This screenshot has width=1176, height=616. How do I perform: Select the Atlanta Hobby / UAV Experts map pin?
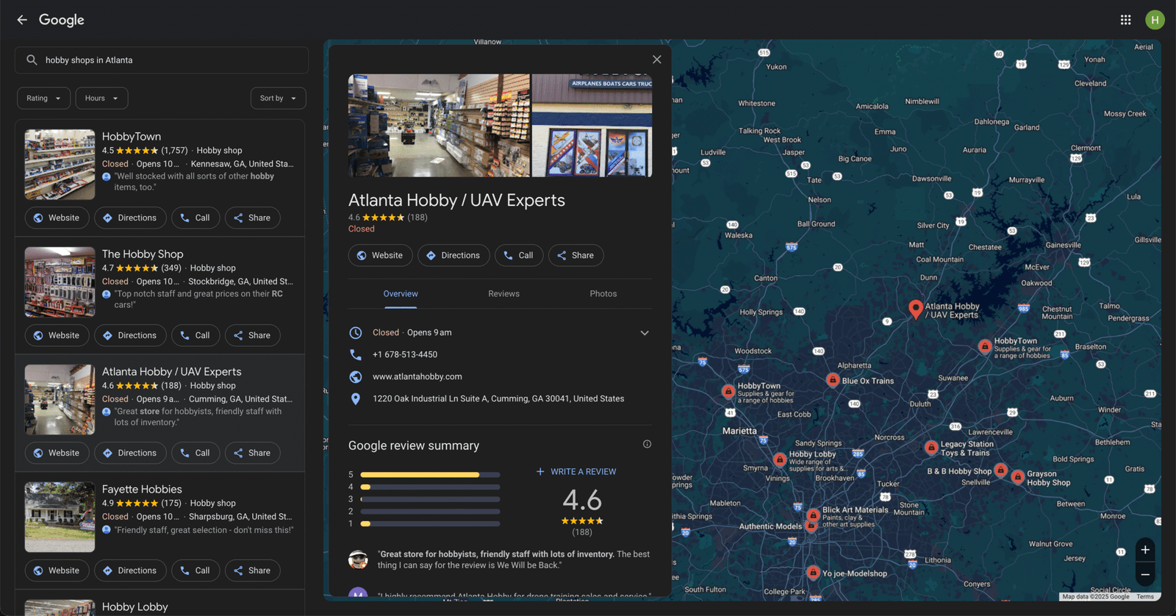[x=915, y=309]
